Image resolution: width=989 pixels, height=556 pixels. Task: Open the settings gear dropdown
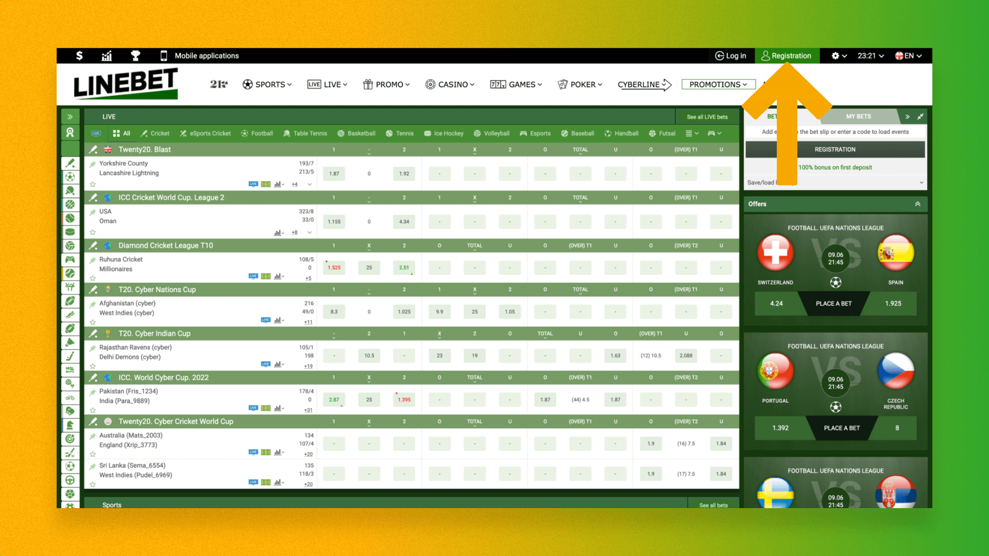coord(839,56)
